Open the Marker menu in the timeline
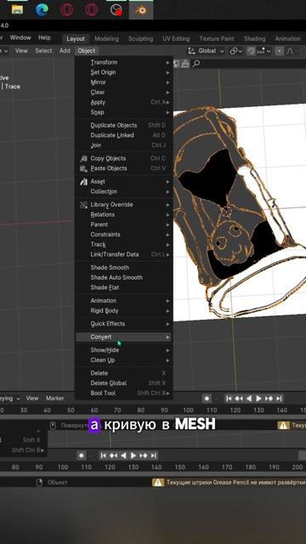Screen dimensions: 306x544 [x=54, y=399]
